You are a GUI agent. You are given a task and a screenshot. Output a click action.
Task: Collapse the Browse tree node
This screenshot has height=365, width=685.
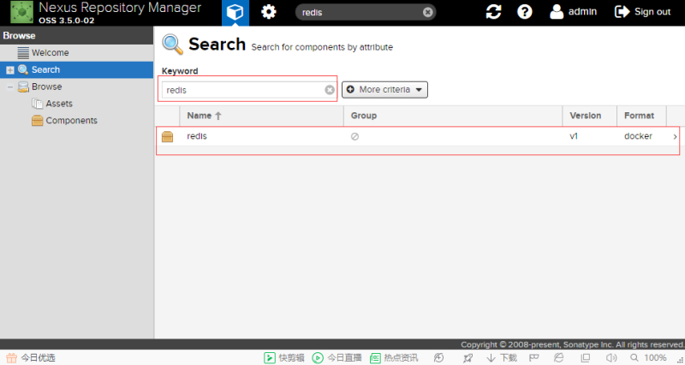click(x=9, y=87)
